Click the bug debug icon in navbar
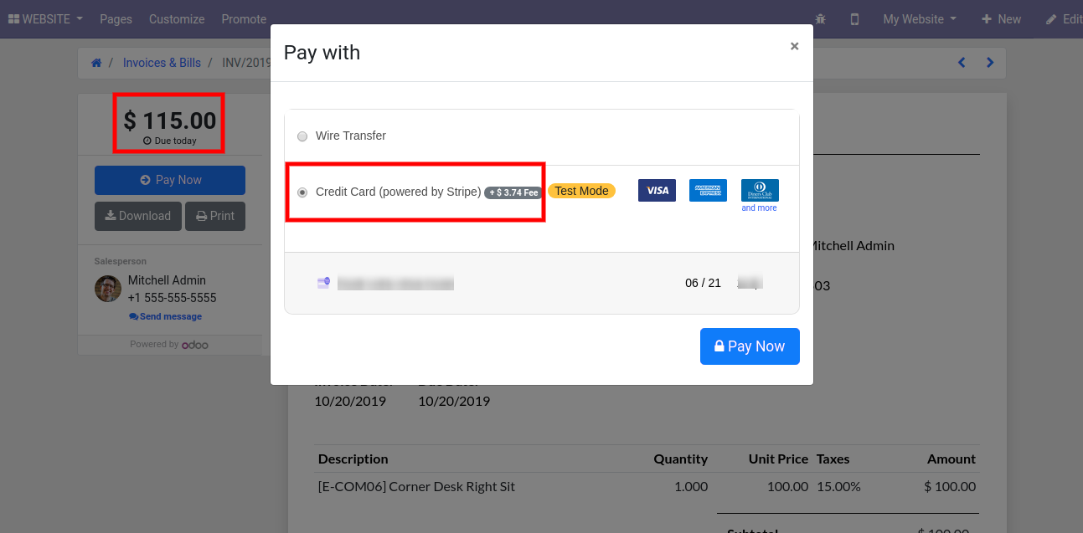Screen dimensions: 1083x533 click(820, 19)
